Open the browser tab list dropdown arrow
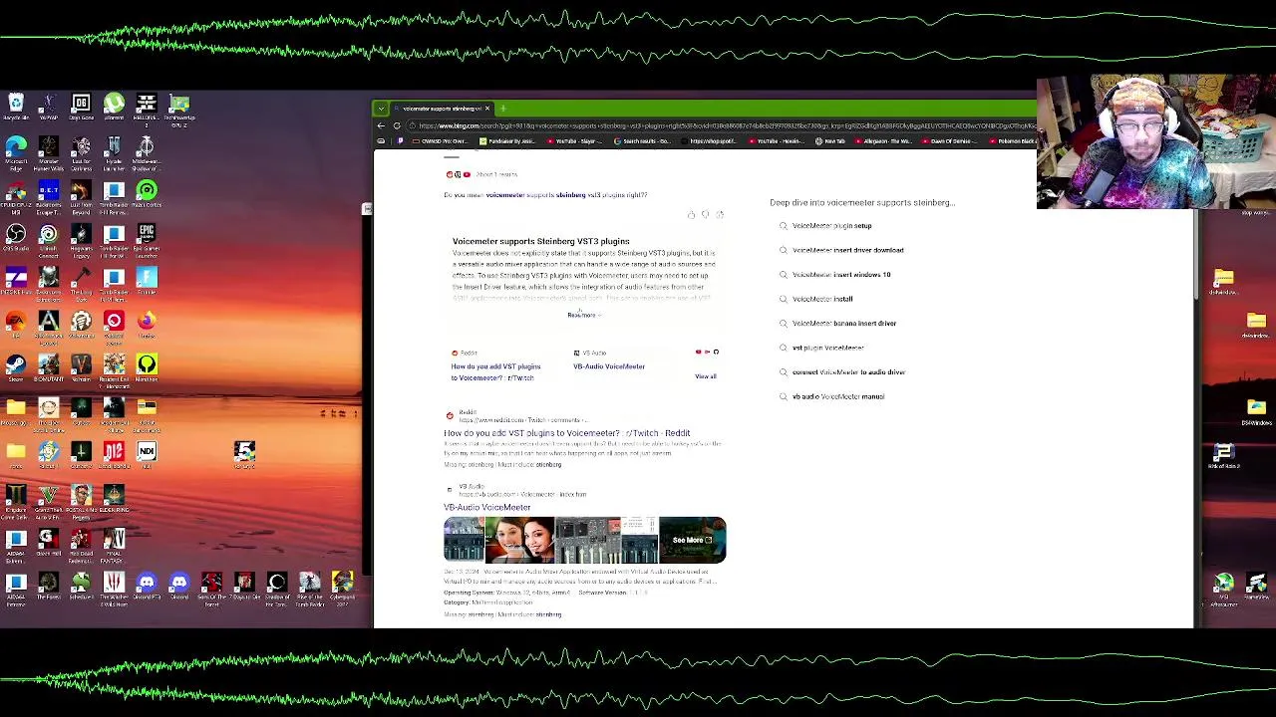Viewport: 1276px width, 717px height. tap(381, 109)
